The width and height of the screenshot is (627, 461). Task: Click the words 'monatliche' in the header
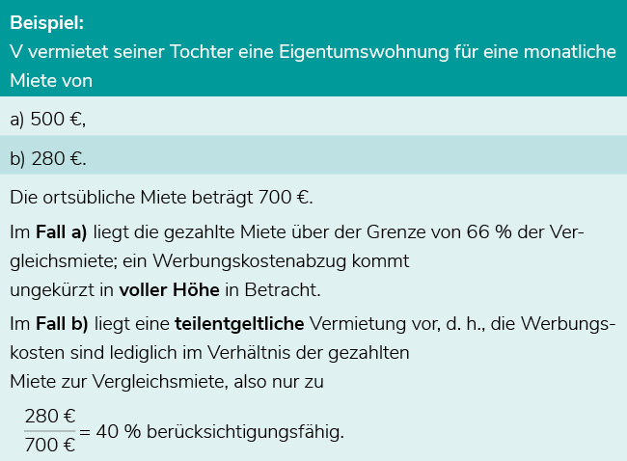(x=570, y=51)
